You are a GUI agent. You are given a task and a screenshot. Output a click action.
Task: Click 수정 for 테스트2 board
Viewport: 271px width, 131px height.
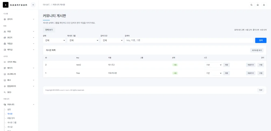(261, 65)
